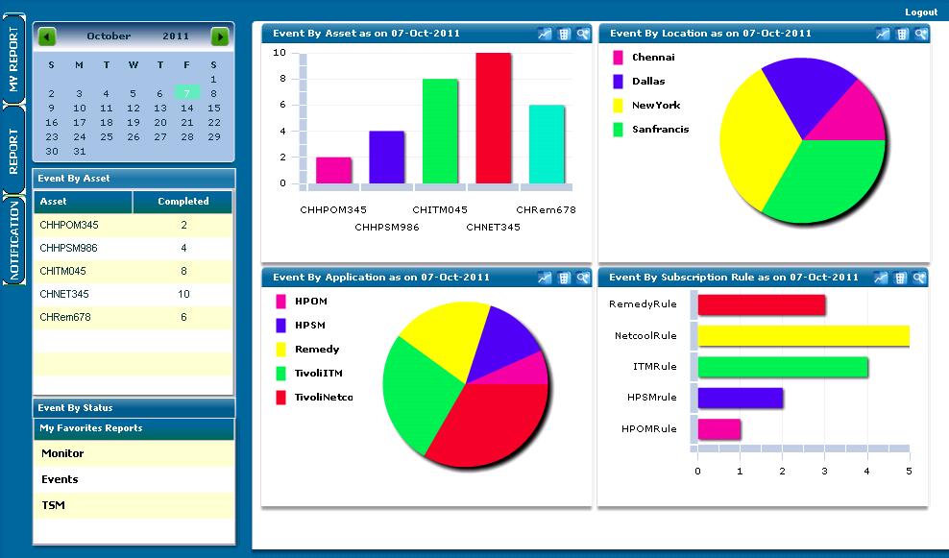The height and width of the screenshot is (558, 949).
Task: Click zoom icon in Event By Location panel
Action: point(920,34)
